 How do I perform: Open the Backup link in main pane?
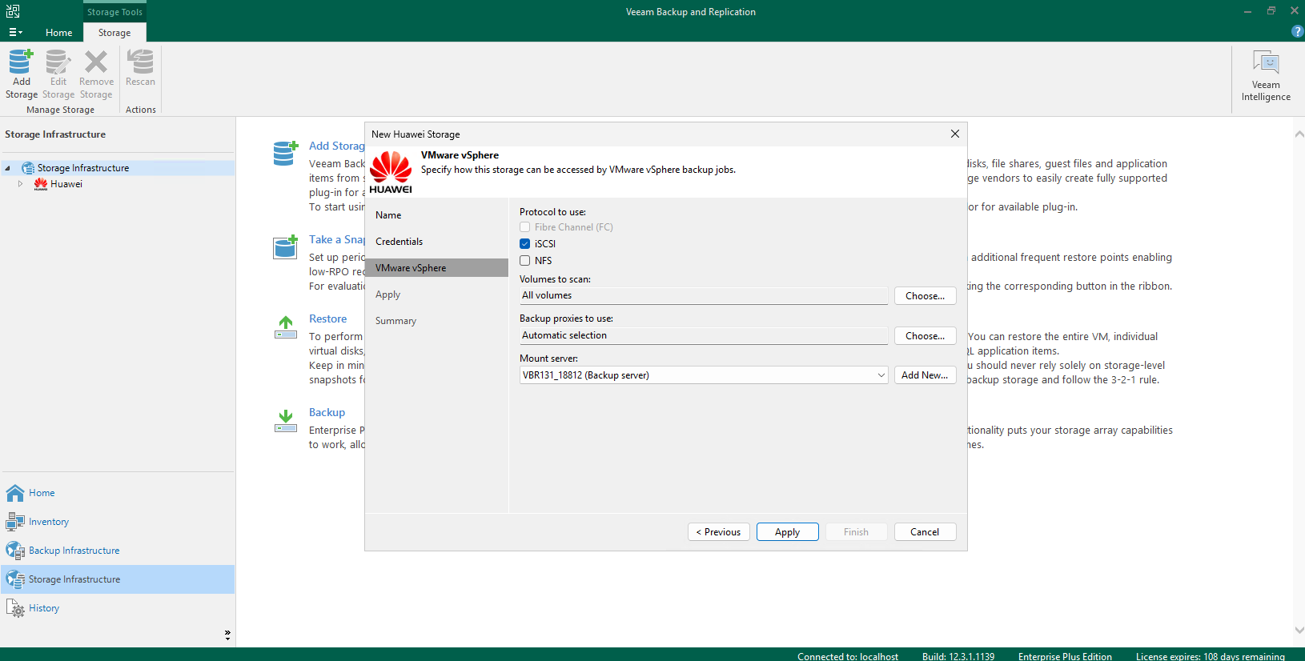tap(327, 412)
